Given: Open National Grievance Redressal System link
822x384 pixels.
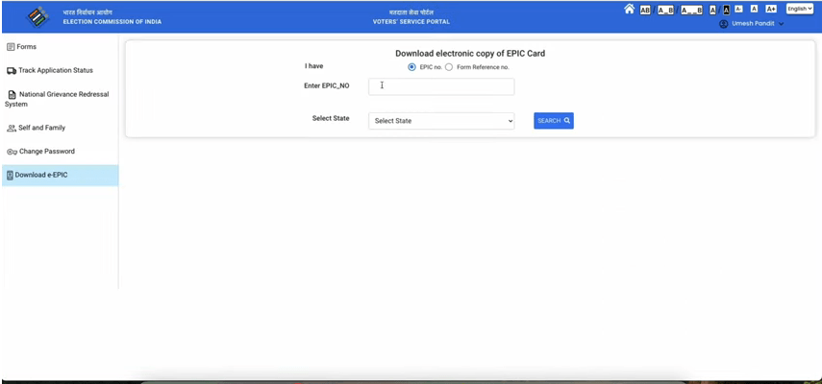Looking at the screenshot, I should (x=58, y=99).
